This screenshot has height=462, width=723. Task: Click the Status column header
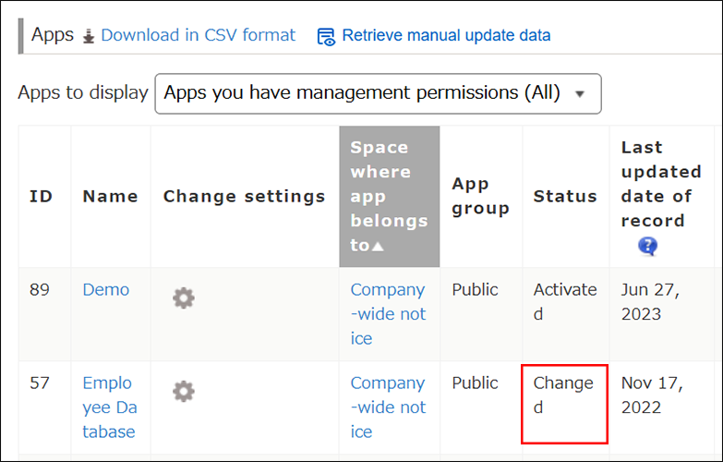565,196
